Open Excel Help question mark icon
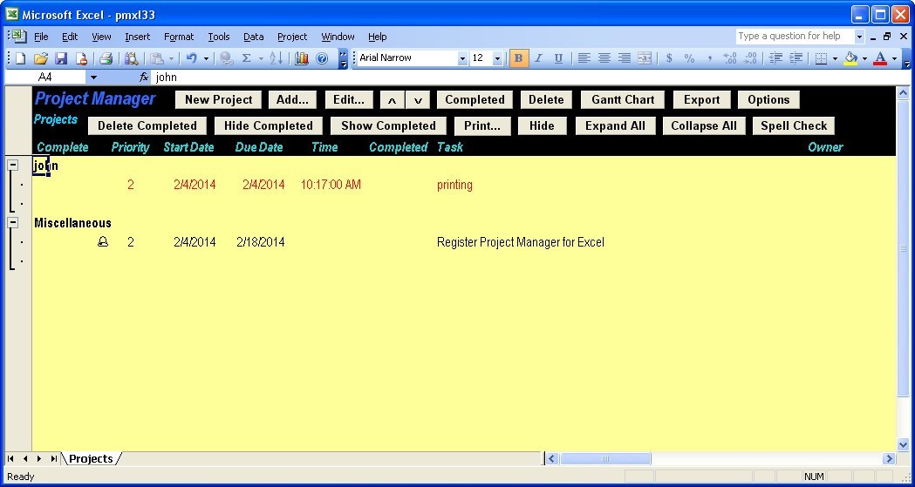The image size is (915, 487). coord(322,58)
